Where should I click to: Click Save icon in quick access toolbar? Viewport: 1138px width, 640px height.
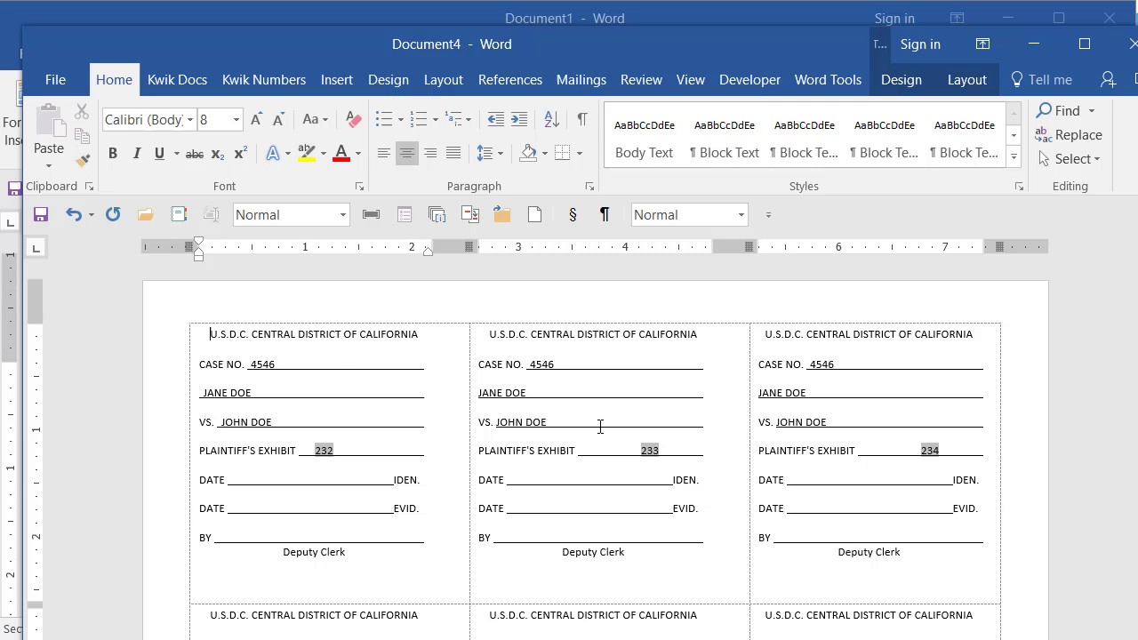[x=41, y=214]
